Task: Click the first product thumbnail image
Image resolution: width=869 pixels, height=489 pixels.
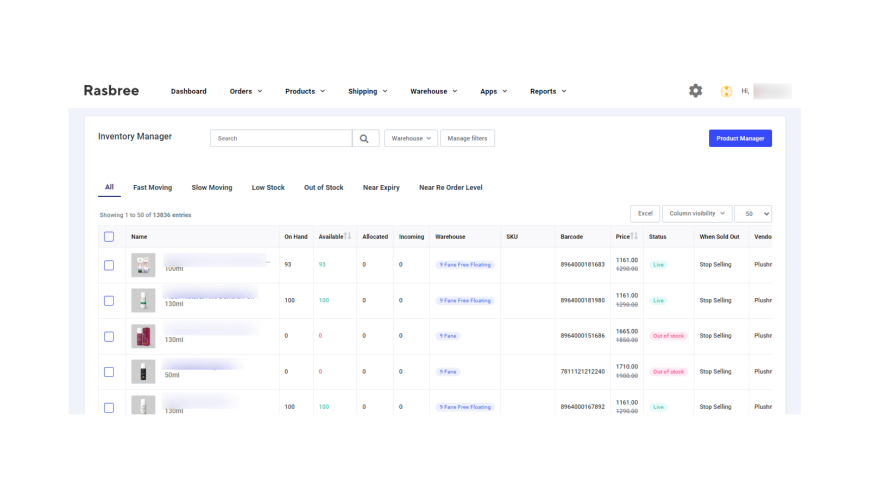Action: point(143,265)
